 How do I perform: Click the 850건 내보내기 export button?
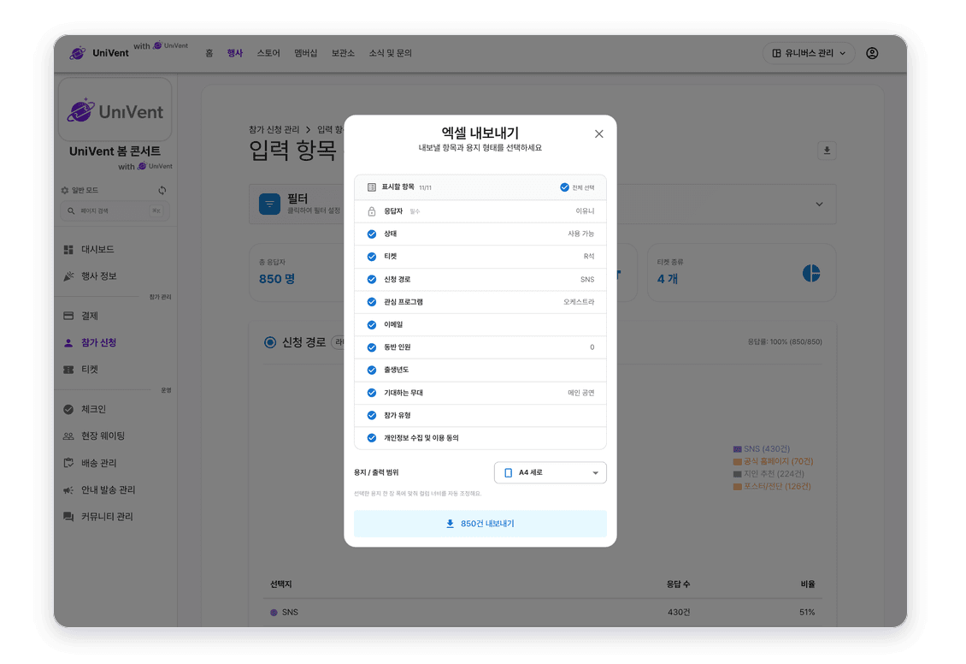tap(480, 524)
